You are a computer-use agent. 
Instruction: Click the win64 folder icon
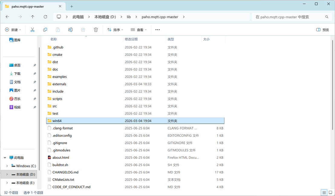(x=49, y=121)
